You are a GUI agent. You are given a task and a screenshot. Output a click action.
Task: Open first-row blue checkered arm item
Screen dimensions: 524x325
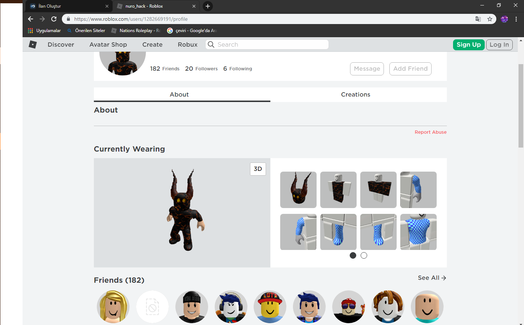pos(418,190)
